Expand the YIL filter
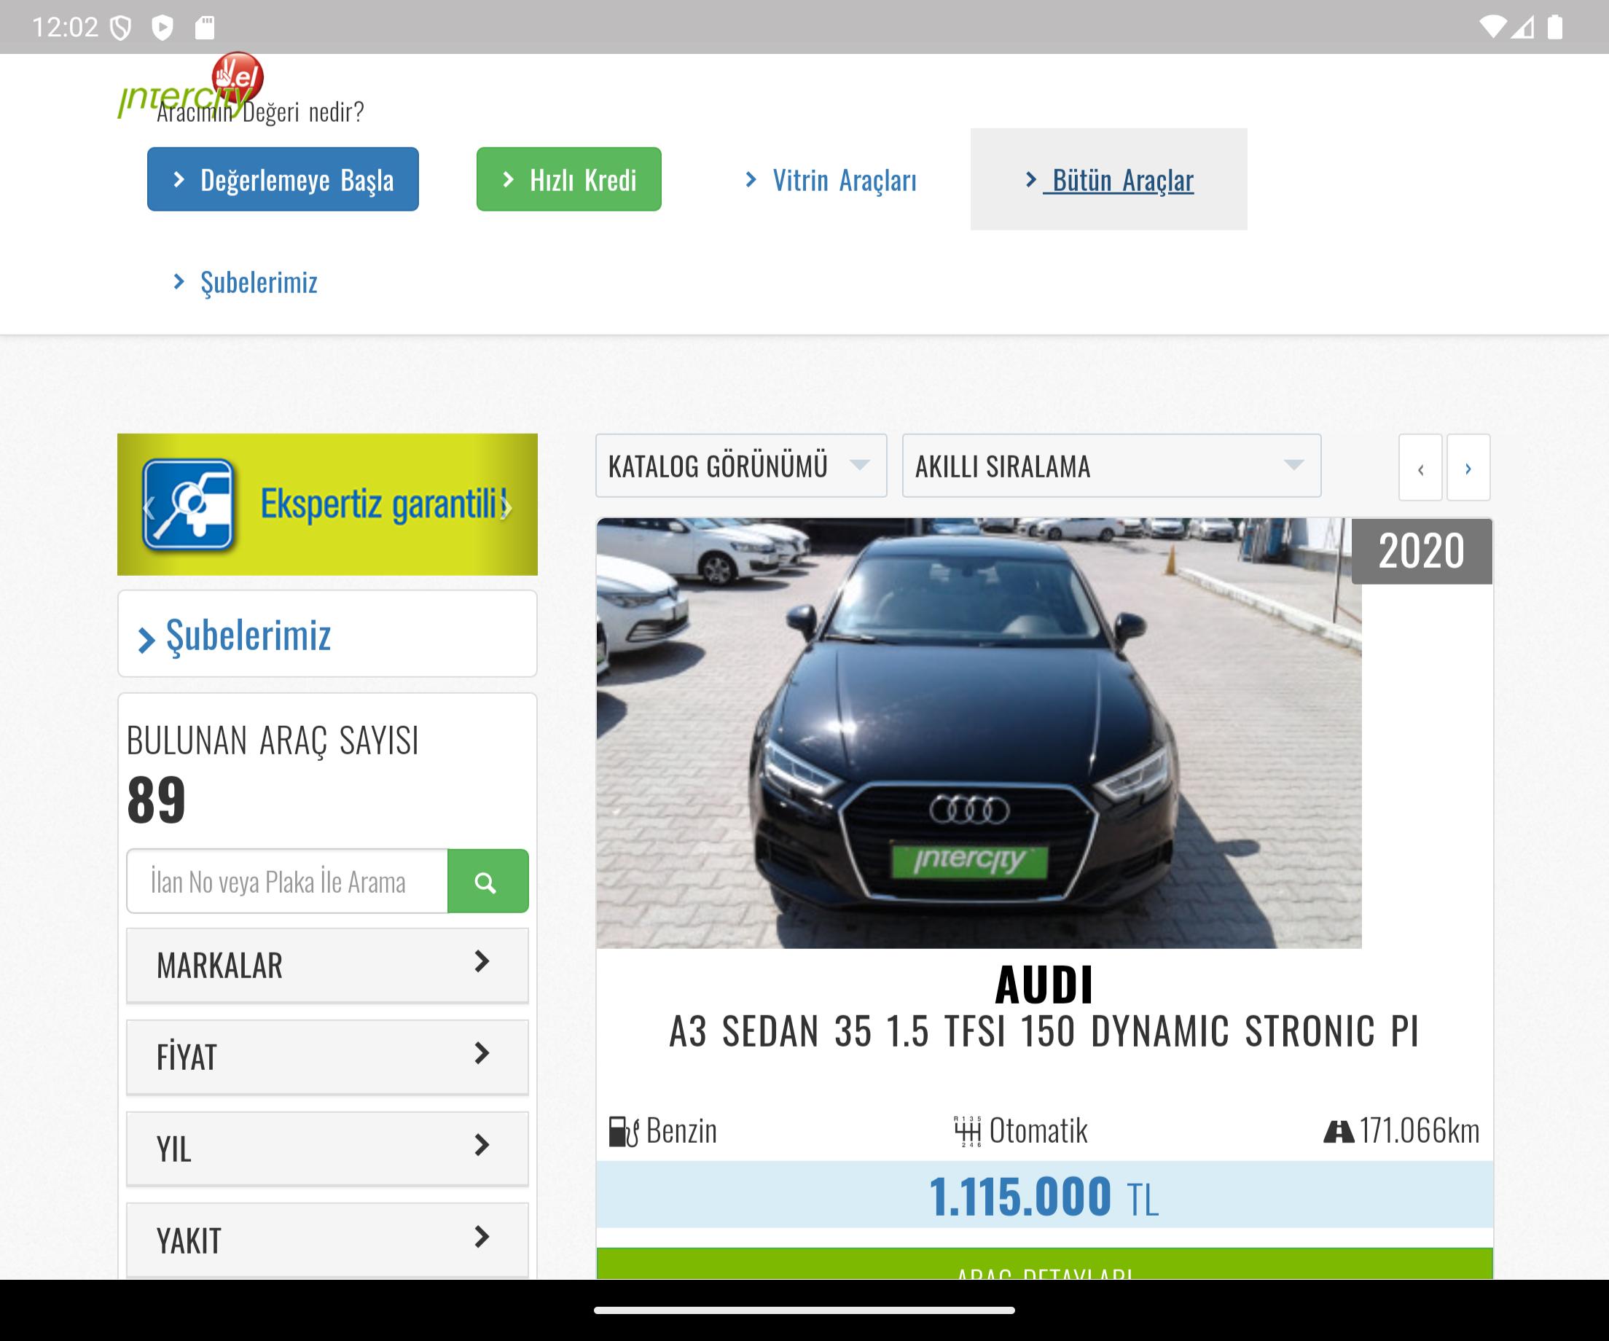The width and height of the screenshot is (1609, 1341). pos(327,1149)
